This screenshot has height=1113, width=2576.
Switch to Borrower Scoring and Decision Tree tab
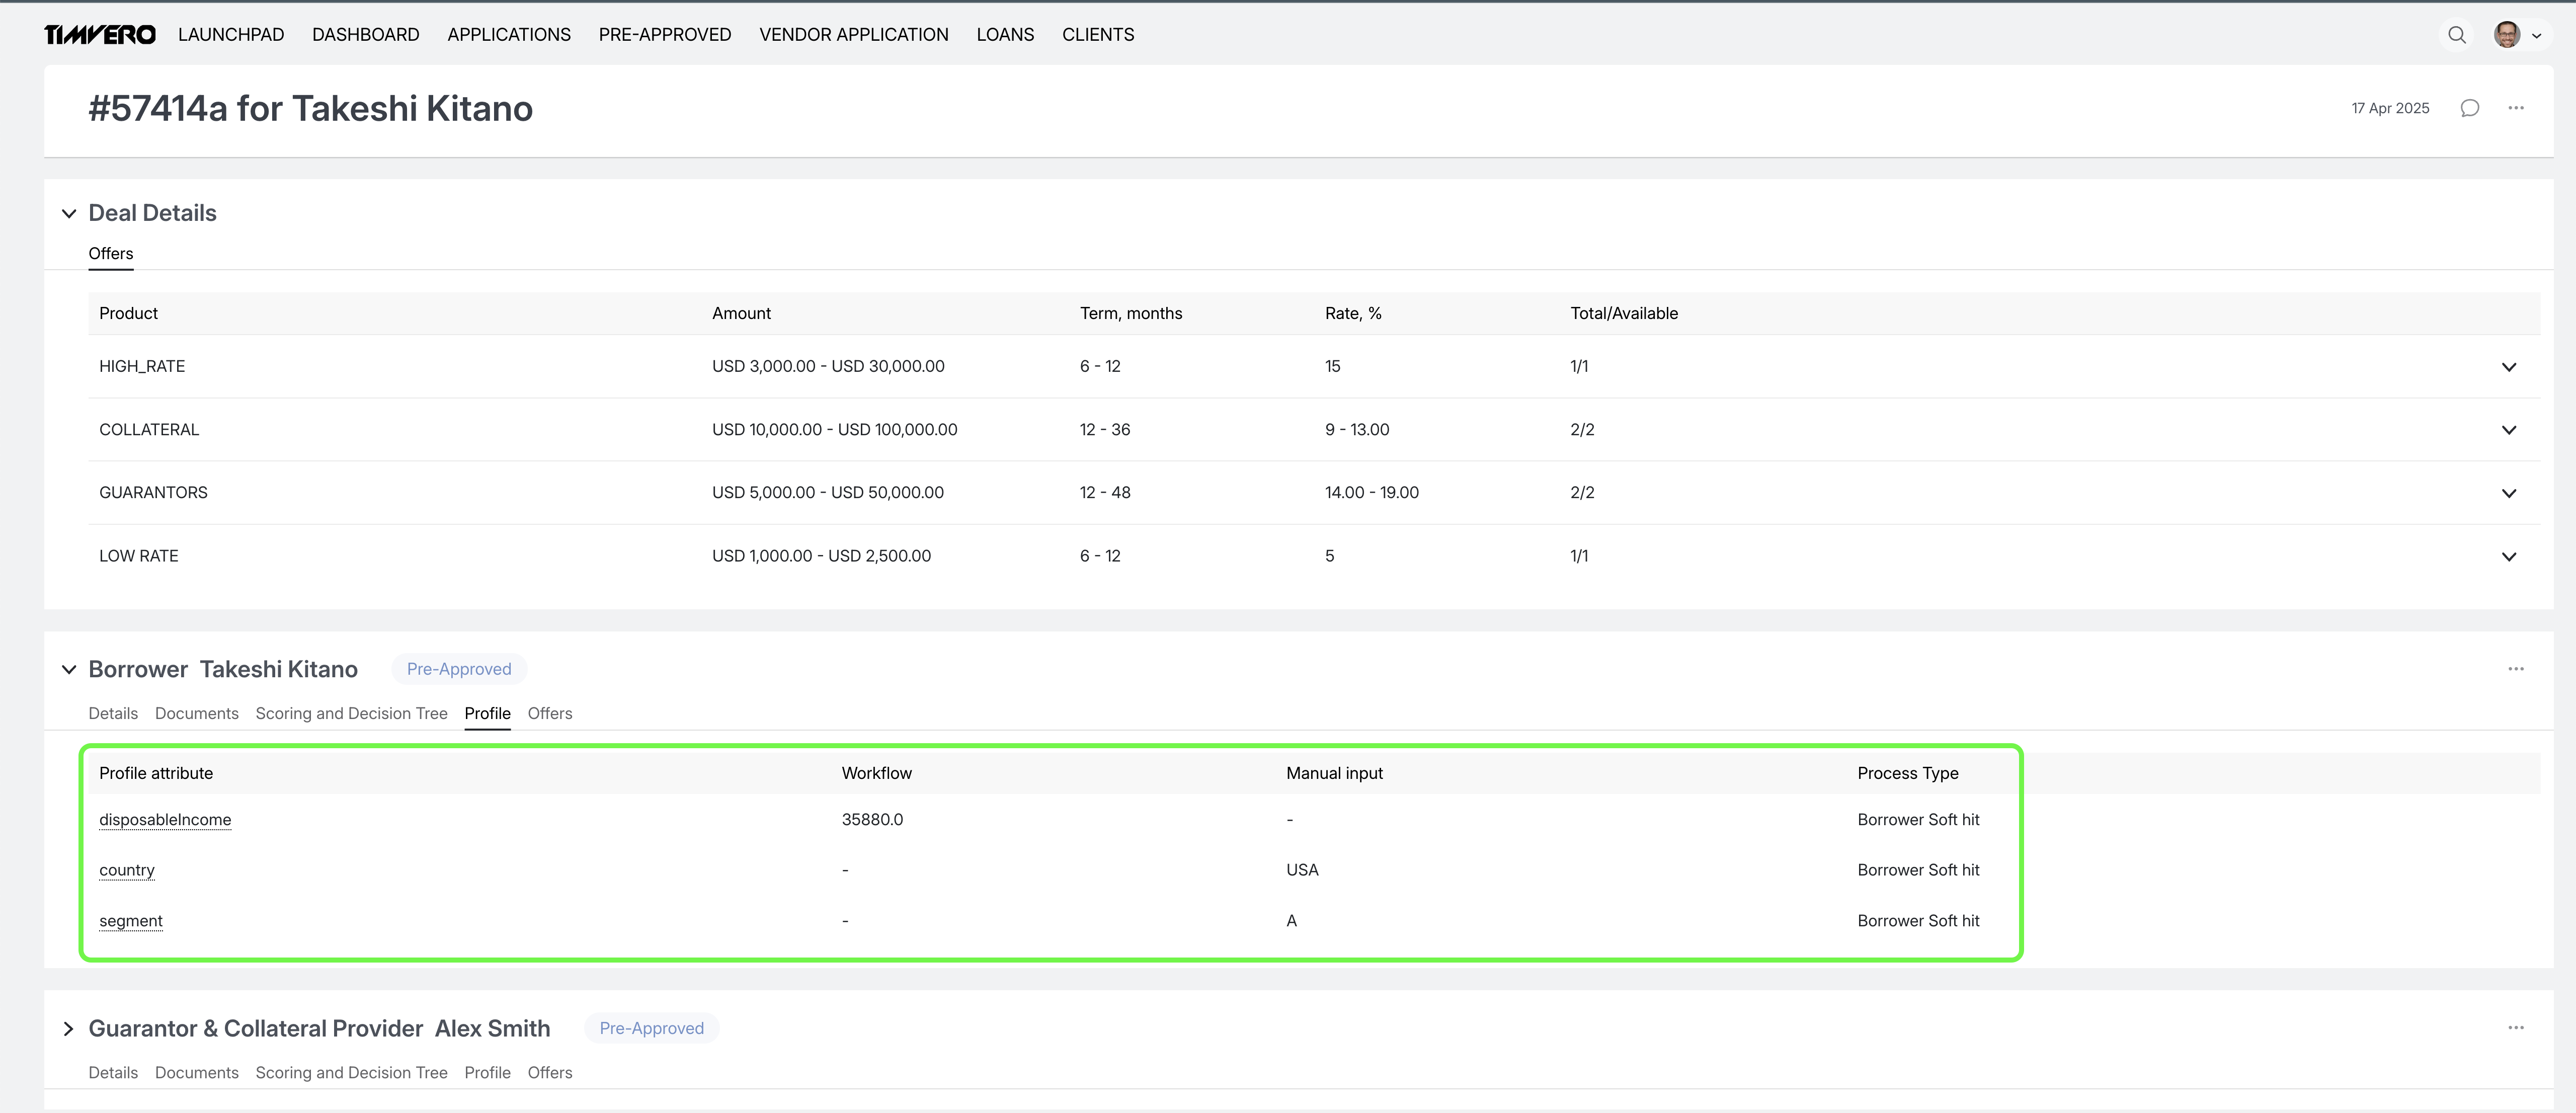[x=351, y=713]
